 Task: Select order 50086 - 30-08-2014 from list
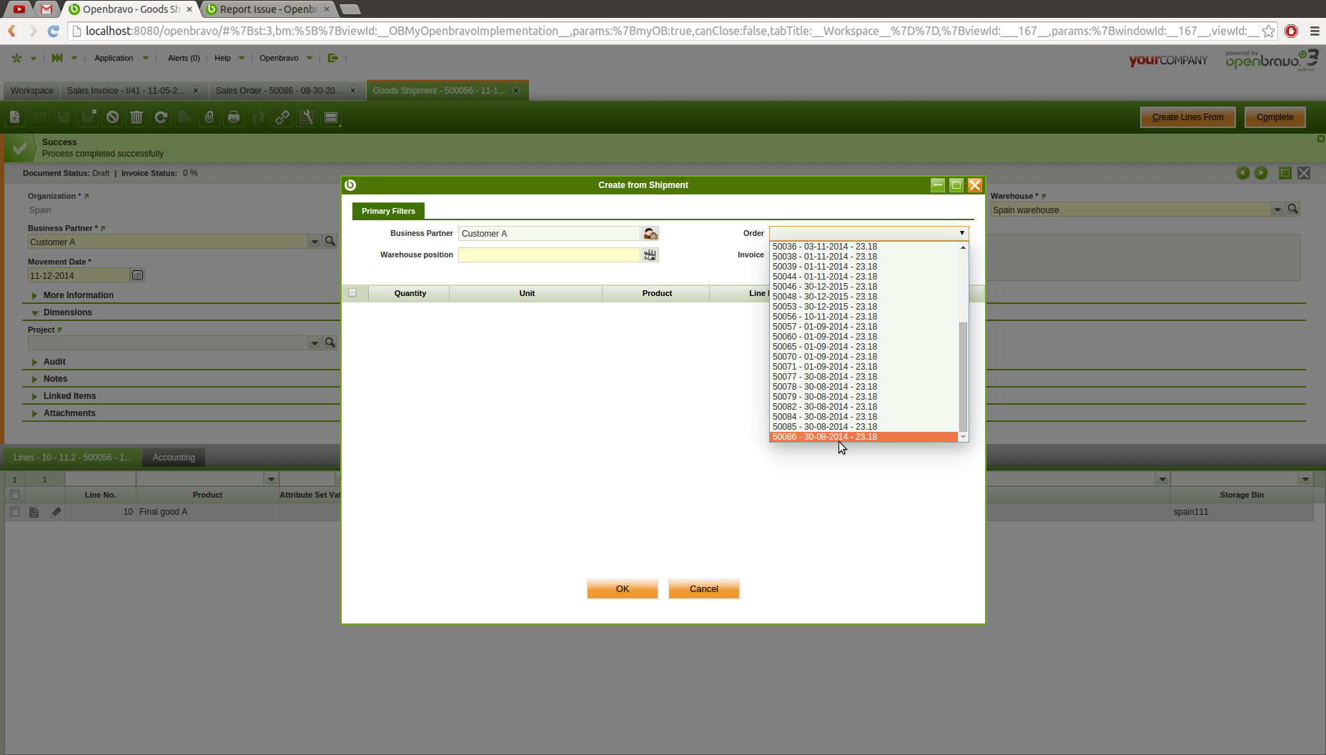click(825, 437)
